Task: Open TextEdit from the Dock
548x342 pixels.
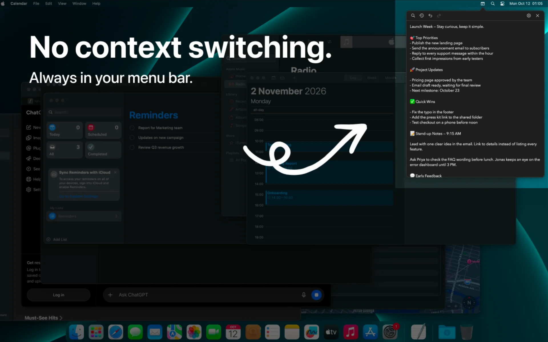Action: pos(418,332)
